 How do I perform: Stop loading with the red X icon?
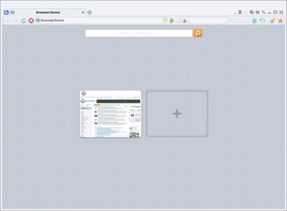[x=31, y=21]
